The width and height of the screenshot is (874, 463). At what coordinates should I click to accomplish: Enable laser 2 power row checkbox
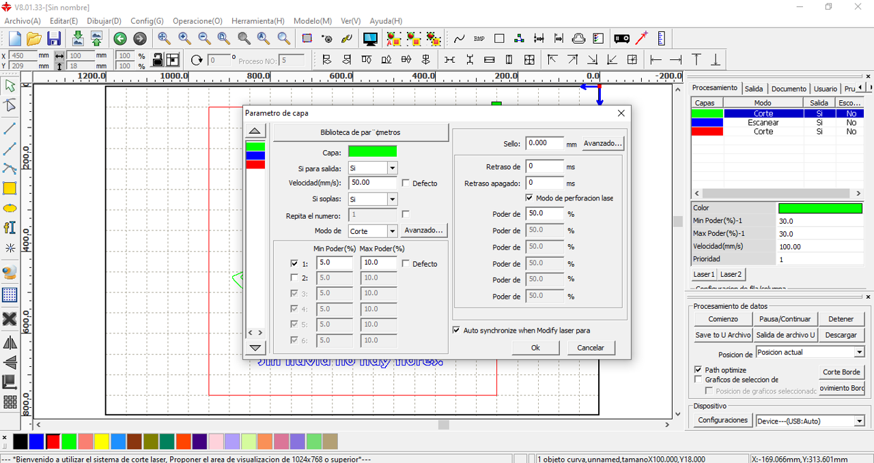tap(294, 278)
